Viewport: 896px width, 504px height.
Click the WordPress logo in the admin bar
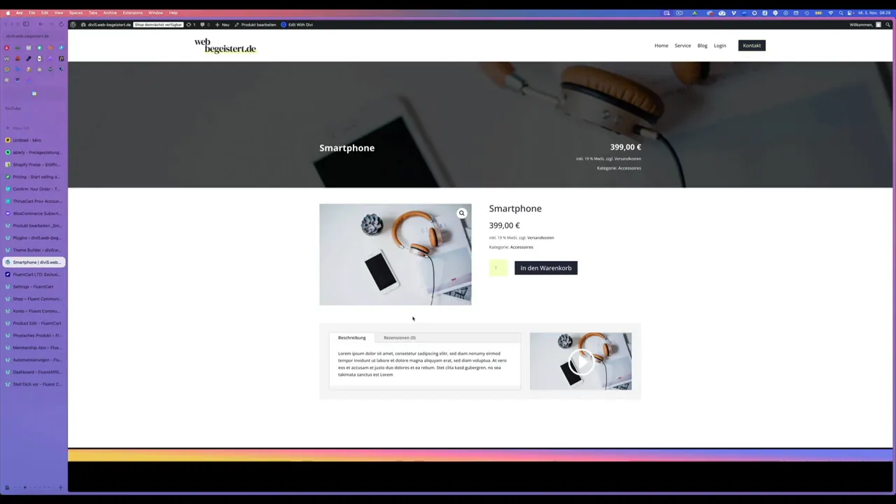[73, 24]
